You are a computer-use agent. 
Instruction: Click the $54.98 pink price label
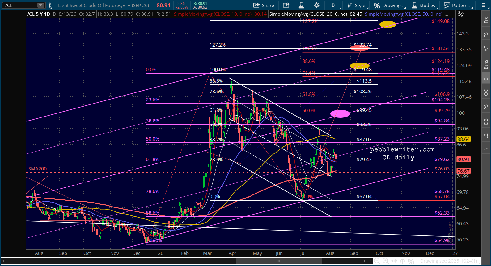tap(442, 240)
